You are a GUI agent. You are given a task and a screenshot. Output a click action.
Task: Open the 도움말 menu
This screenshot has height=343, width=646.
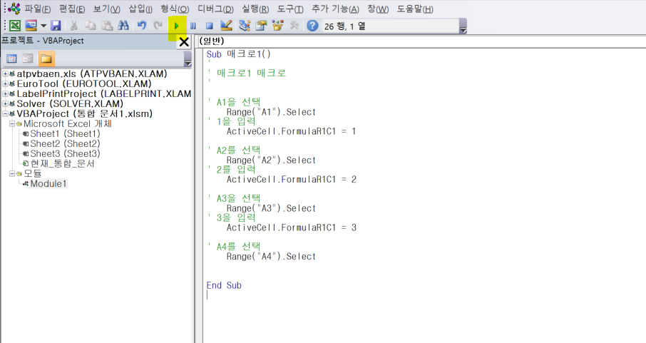(415, 9)
